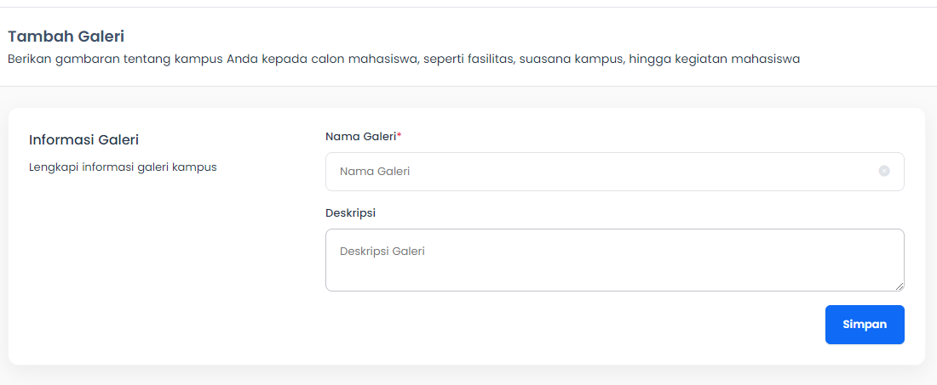The height and width of the screenshot is (385, 937).
Task: Click the bottom edge of the Deskripsi textarea
Action: coord(614,291)
